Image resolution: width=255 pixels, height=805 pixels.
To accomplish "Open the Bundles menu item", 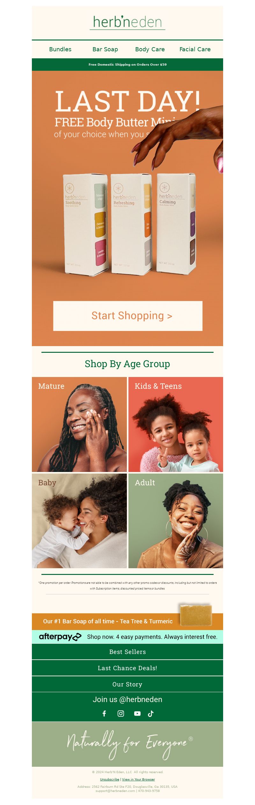I will pos(60,49).
